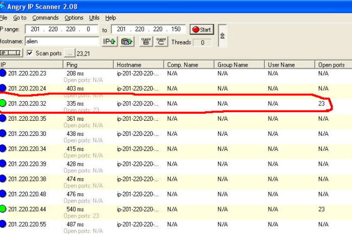Open the Options menu
352x235 pixels.
pos(74,18)
